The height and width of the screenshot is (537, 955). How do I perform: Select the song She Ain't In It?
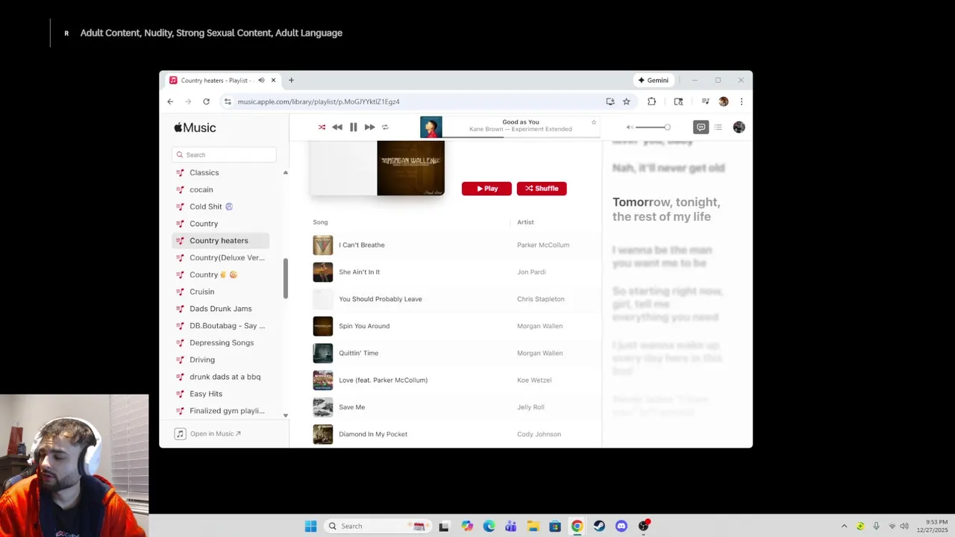[x=360, y=272]
